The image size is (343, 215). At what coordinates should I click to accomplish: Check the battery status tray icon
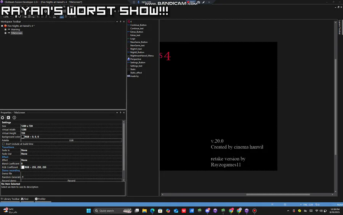pos(325,211)
